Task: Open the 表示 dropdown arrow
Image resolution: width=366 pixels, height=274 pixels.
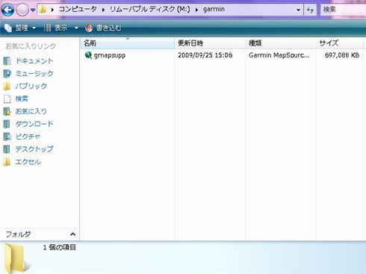Action: tap(77, 28)
